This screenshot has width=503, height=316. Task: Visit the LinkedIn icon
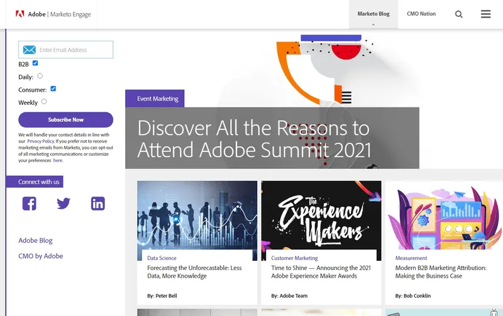click(x=98, y=204)
